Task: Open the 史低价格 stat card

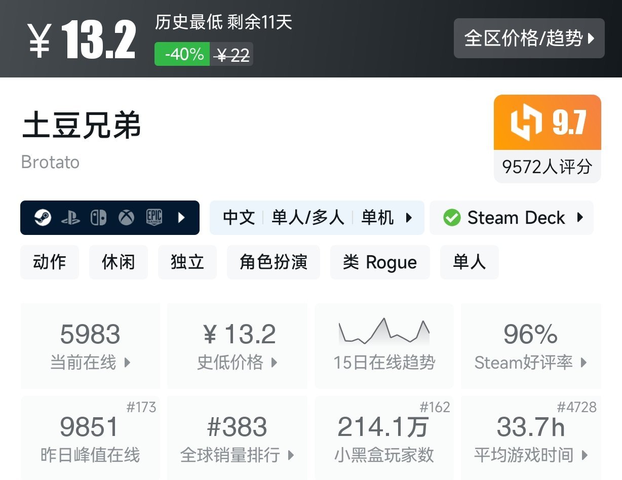Action: [x=237, y=346]
